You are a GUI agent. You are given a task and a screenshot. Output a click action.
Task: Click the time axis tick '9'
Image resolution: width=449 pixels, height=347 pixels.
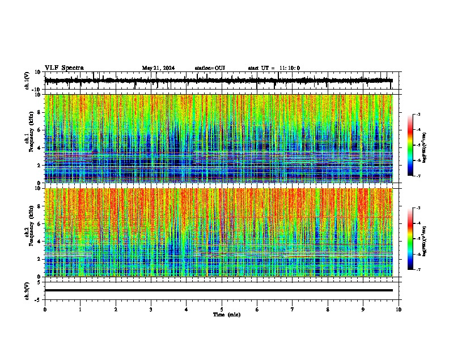tap(363, 310)
